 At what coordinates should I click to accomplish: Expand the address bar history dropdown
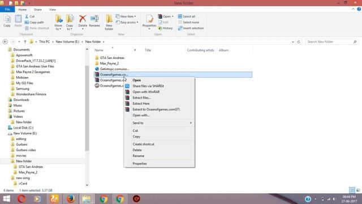(293, 42)
